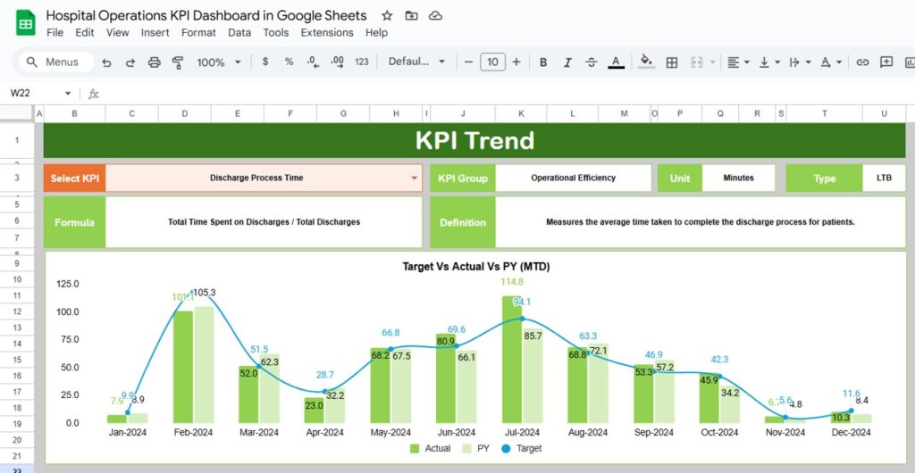Insert a comment
Screen dimensions: 915x473
[886, 62]
